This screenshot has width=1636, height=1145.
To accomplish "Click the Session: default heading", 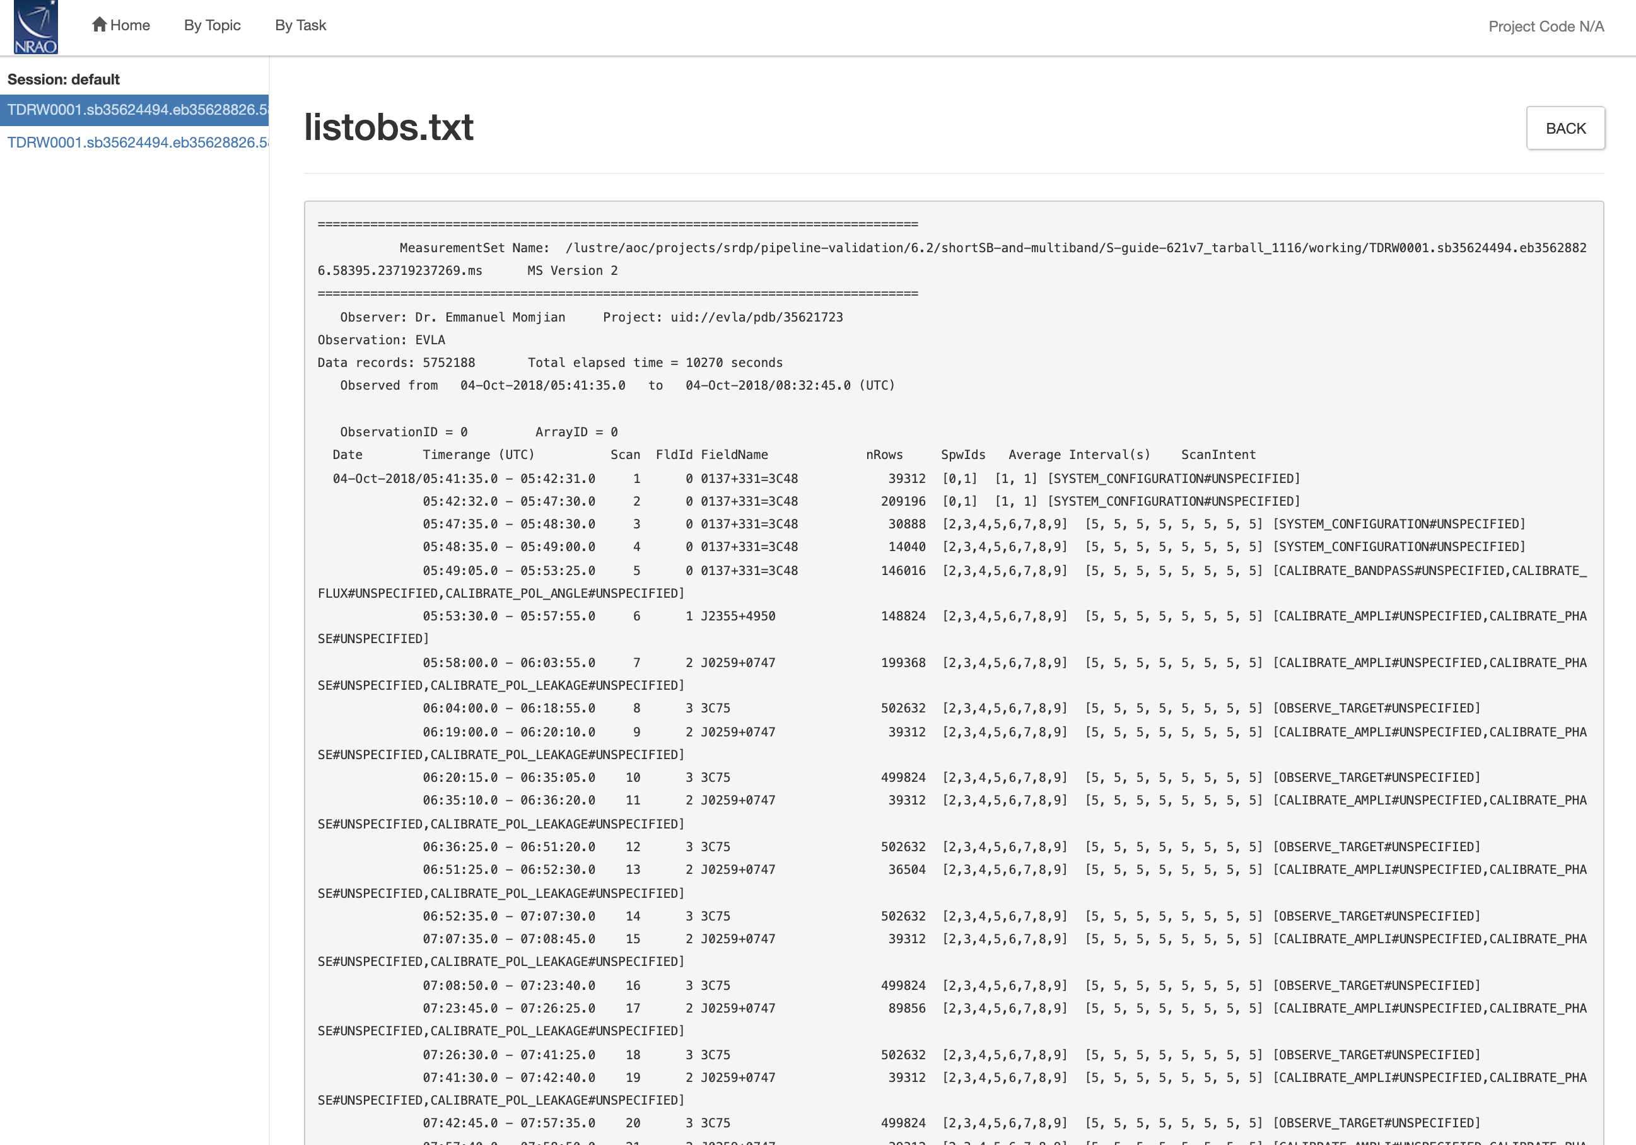I will 64,79.
